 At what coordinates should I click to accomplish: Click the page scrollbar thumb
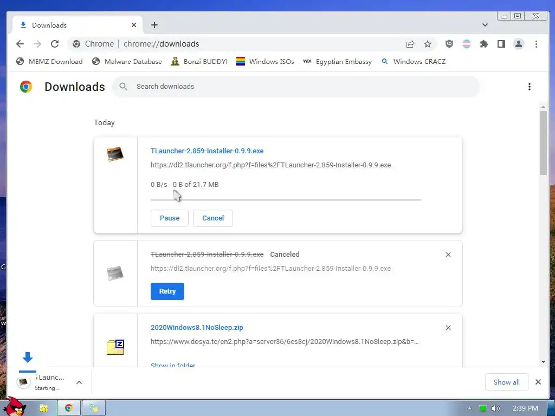coord(543,143)
